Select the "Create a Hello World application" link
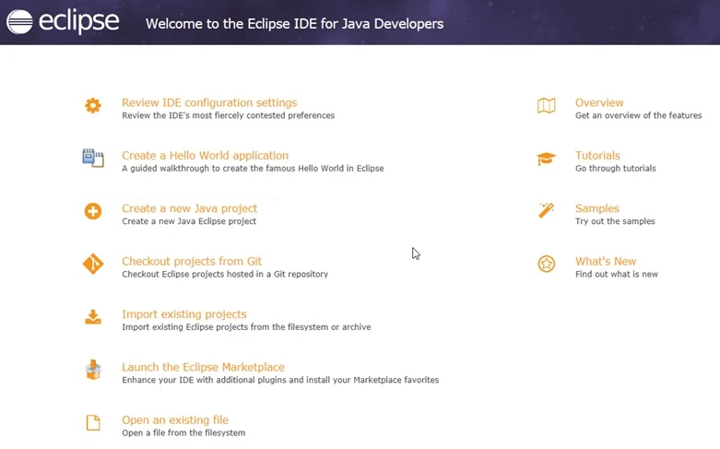This screenshot has width=720, height=449. [x=205, y=156]
